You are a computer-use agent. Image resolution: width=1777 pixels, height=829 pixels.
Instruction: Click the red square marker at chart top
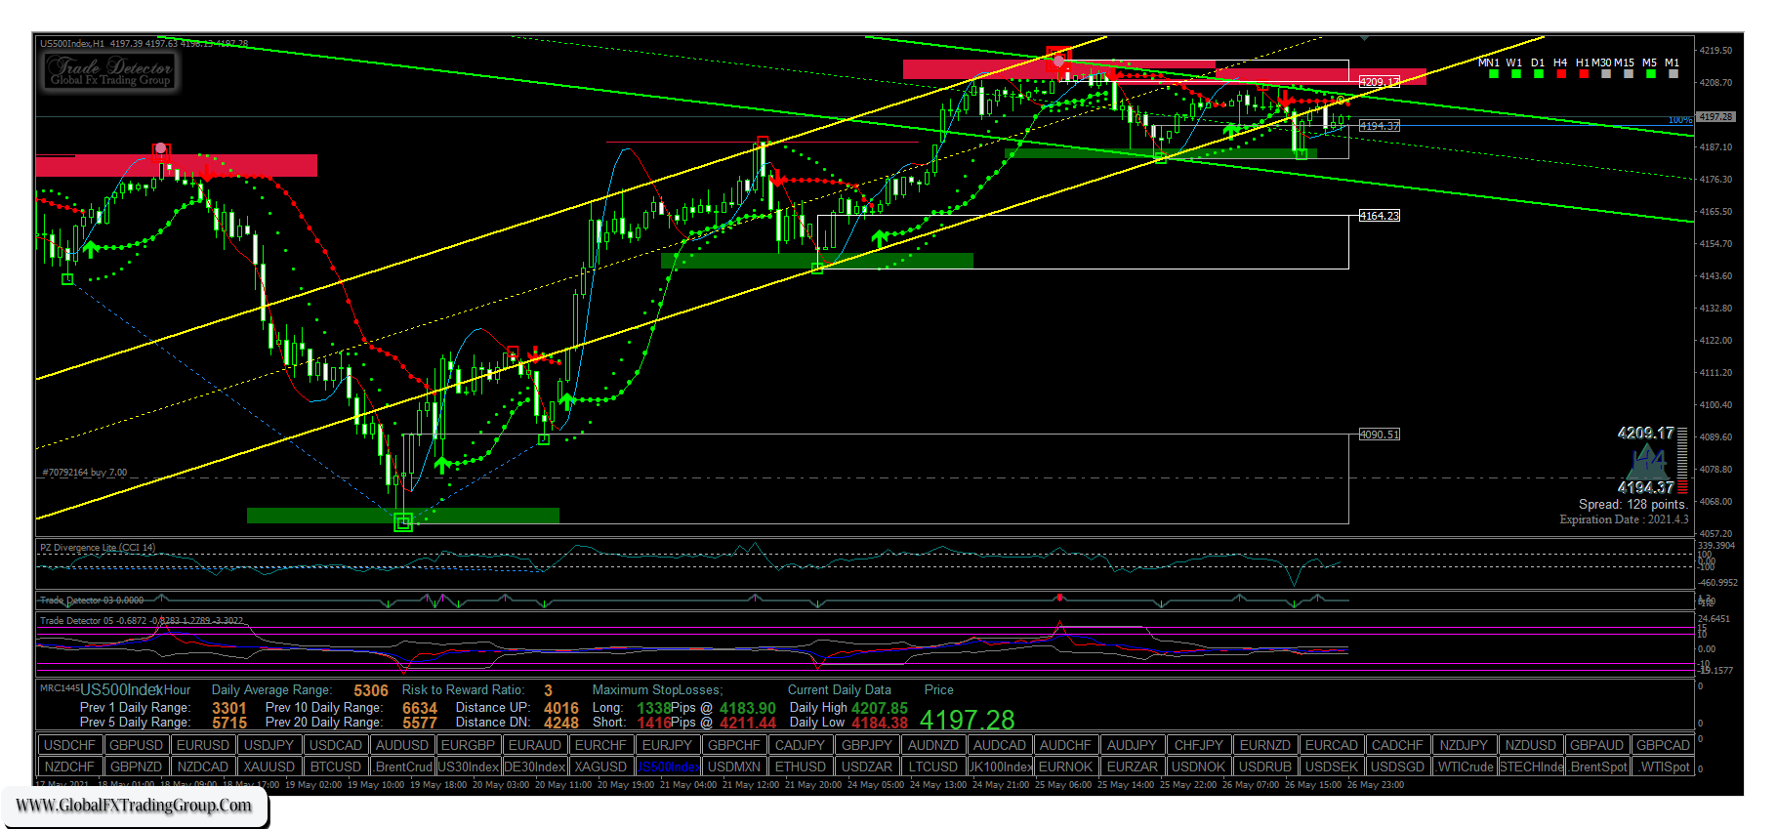(x=1058, y=55)
